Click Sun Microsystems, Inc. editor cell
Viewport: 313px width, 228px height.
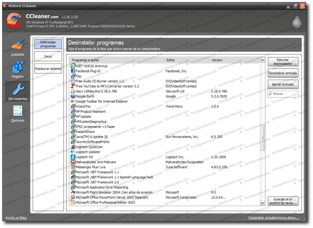point(182,137)
